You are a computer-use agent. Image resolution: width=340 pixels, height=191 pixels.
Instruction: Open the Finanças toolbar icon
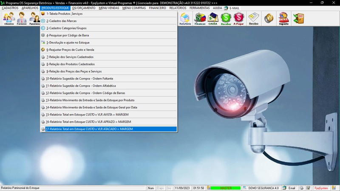[x=200, y=19]
